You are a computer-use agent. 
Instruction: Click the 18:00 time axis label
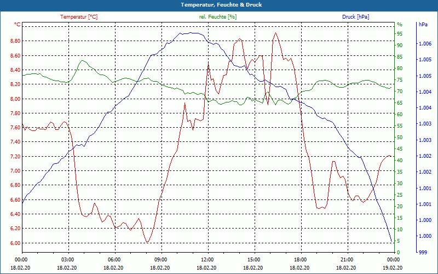pos(302,259)
